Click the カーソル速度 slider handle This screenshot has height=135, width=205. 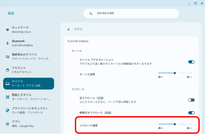click(x=175, y=73)
